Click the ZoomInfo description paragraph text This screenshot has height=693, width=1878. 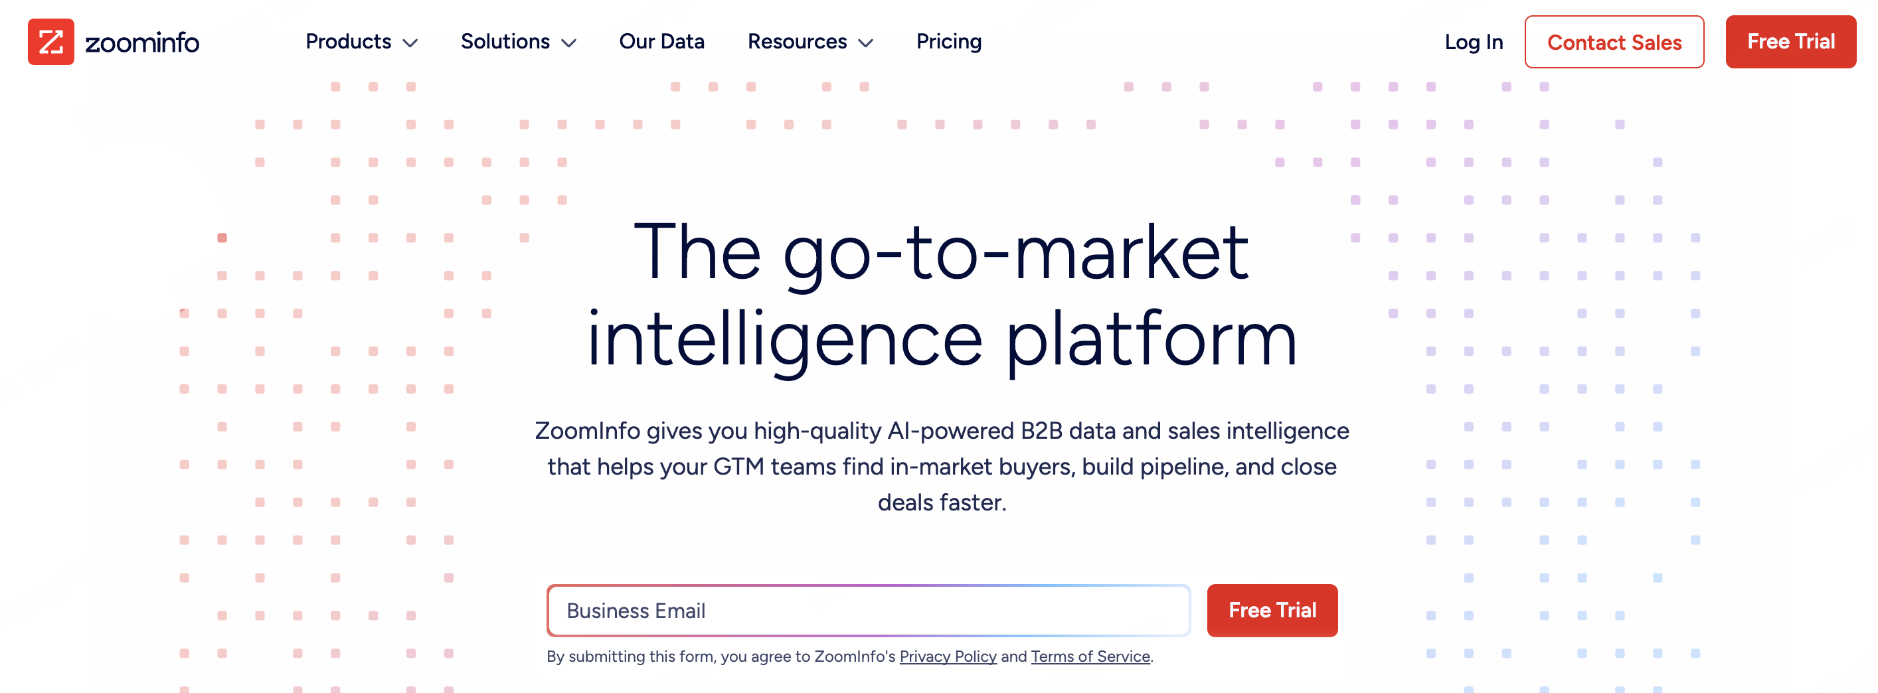941,467
